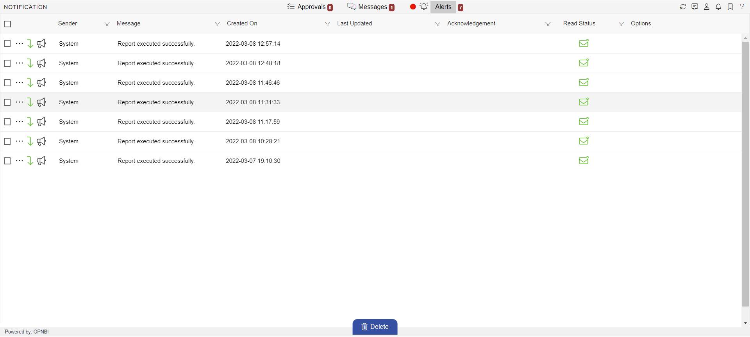The image size is (750, 337).
Task: Click the Alerts count badge 7
Action: tap(461, 7)
